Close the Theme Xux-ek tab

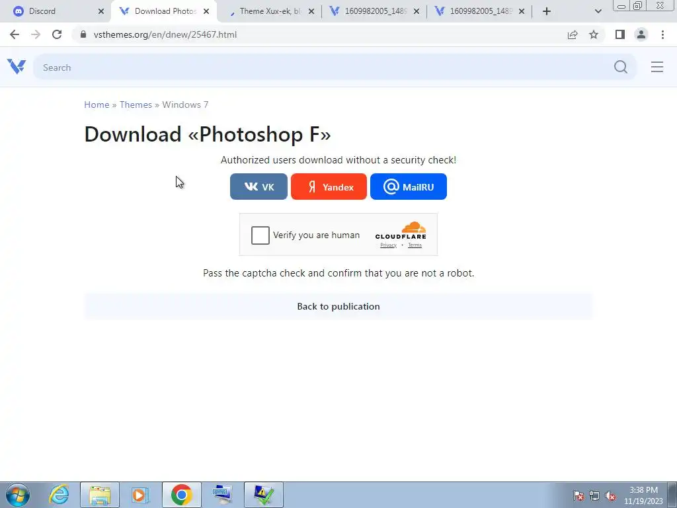311,11
